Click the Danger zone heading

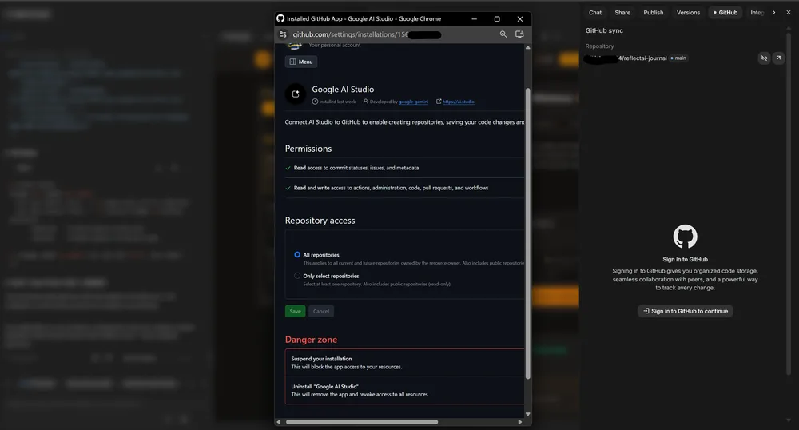point(311,340)
